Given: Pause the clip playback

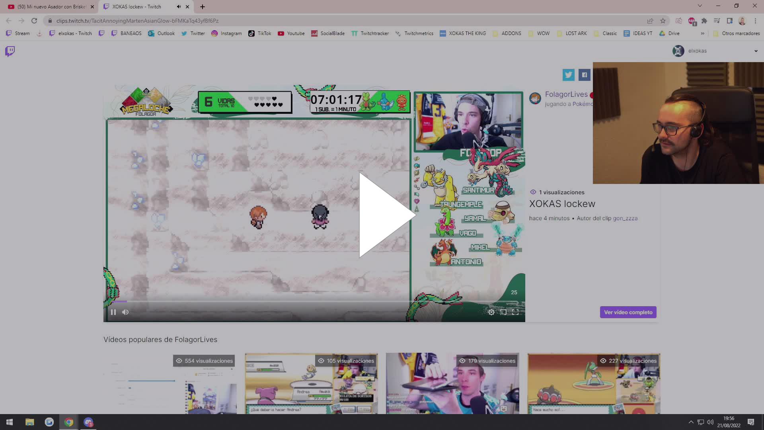Looking at the screenshot, I should 113,312.
